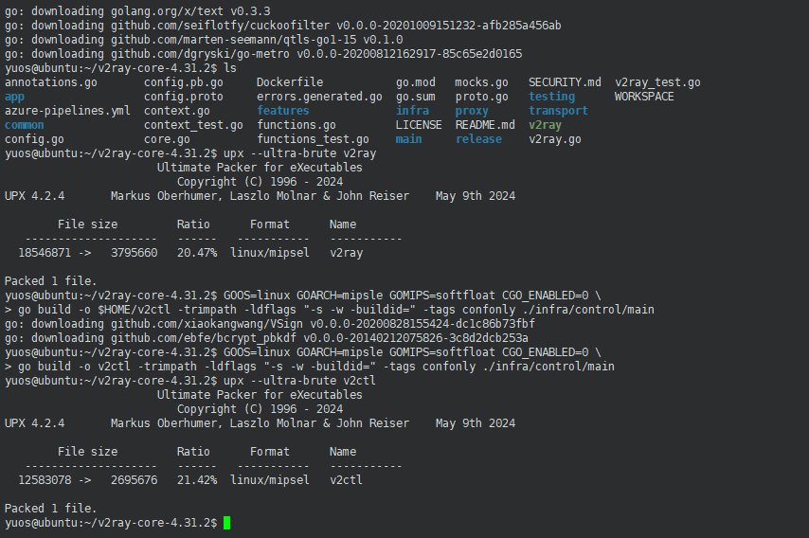Click the 'testing' directory in ls output
809x538 pixels.
[x=551, y=97]
